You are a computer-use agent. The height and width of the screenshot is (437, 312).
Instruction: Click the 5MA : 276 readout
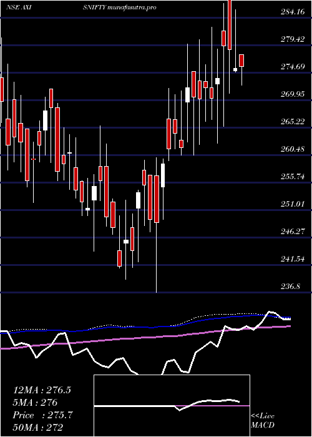pyautogui.click(x=35, y=403)
